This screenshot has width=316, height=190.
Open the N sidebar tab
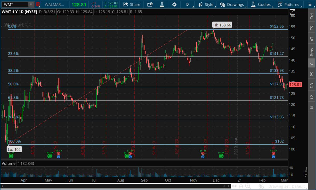(x=312, y=107)
